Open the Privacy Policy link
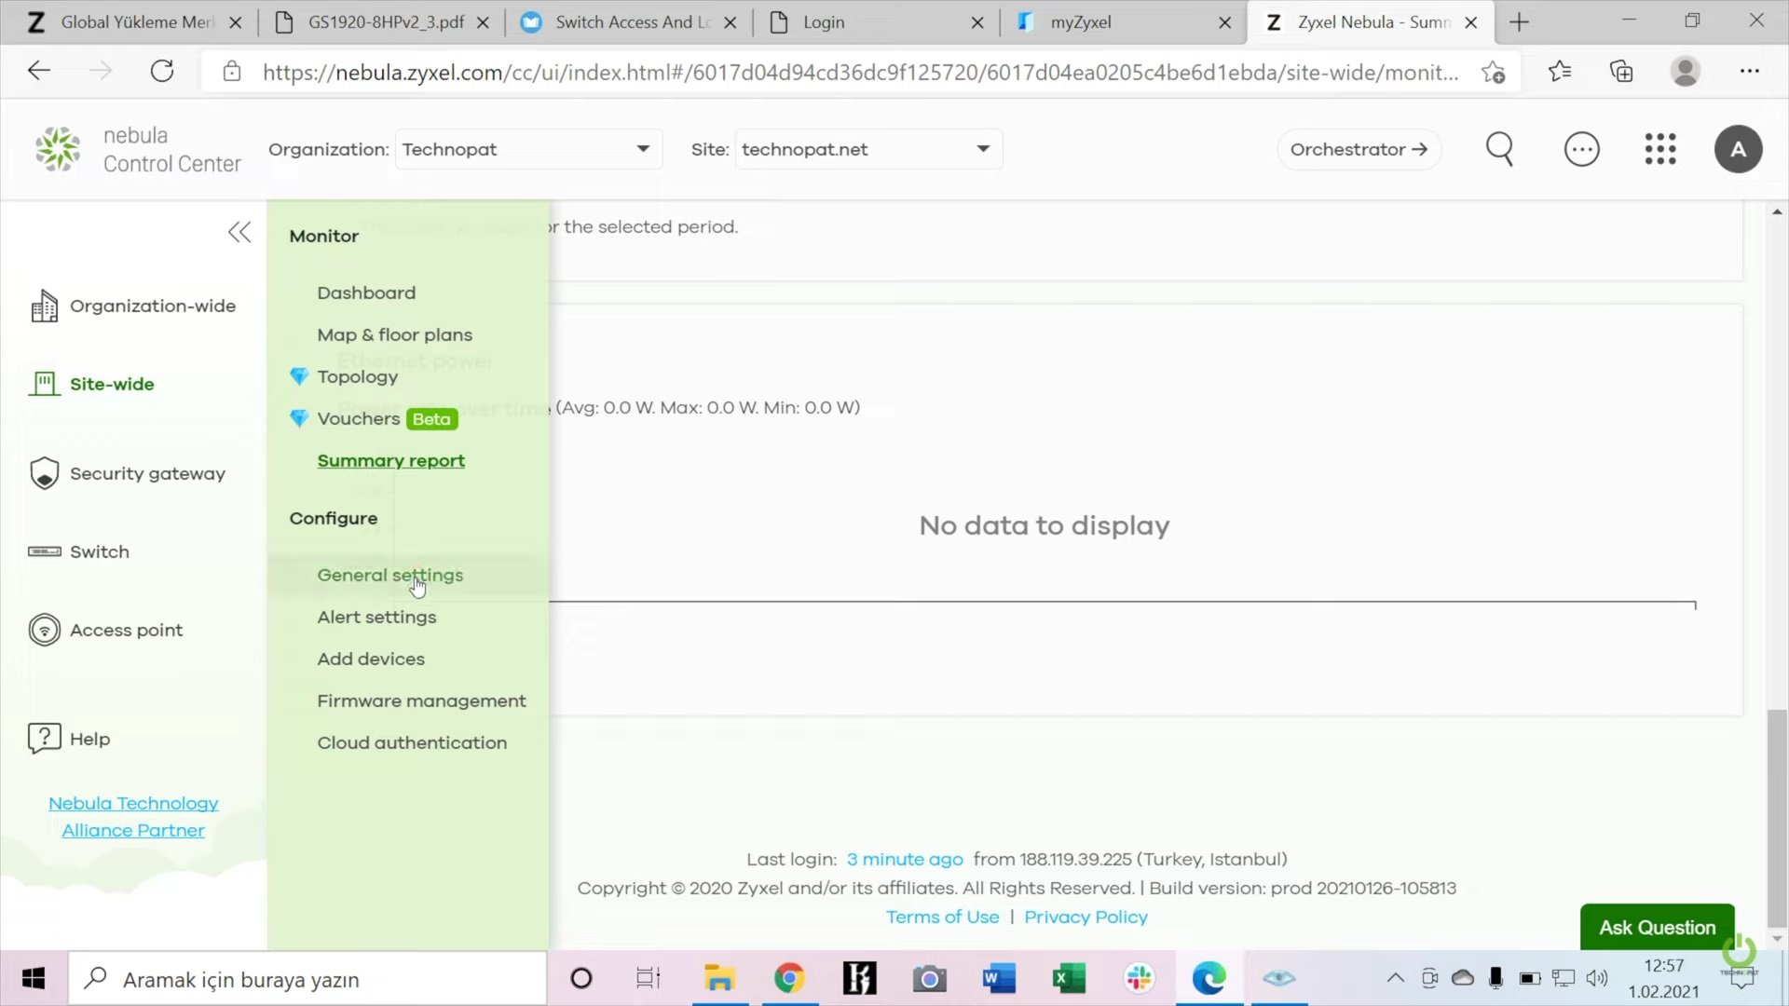Screen dimensions: 1789x1006 [x=1086, y=917]
